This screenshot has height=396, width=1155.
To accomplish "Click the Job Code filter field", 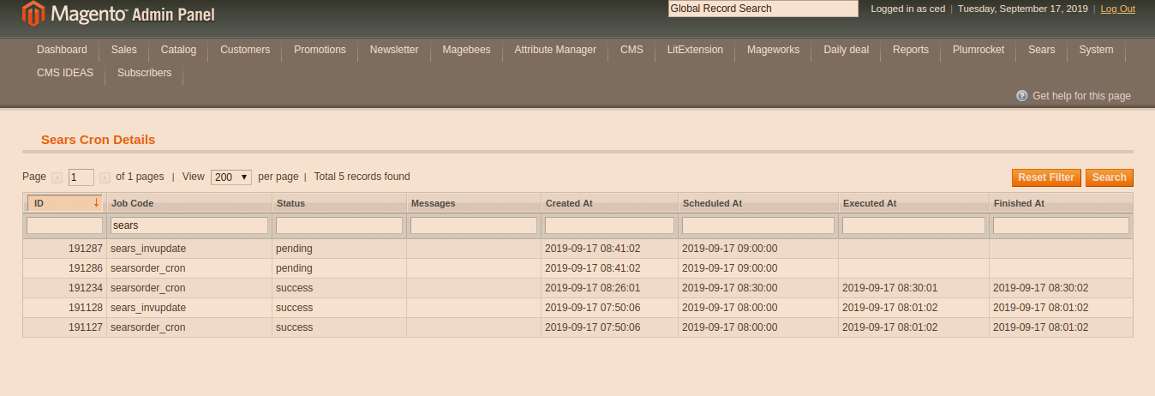I will (189, 225).
